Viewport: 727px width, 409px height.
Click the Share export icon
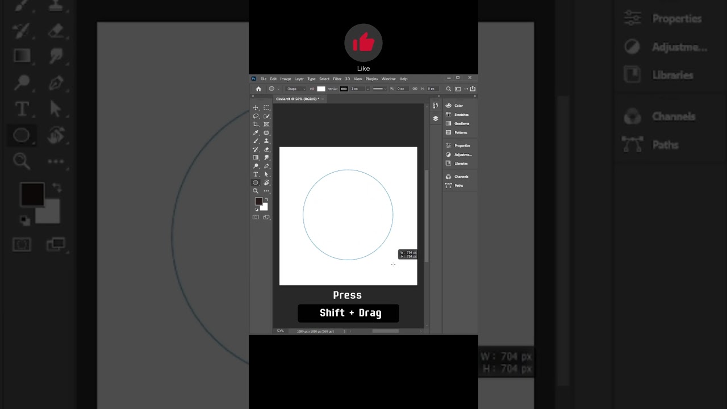pyautogui.click(x=473, y=89)
